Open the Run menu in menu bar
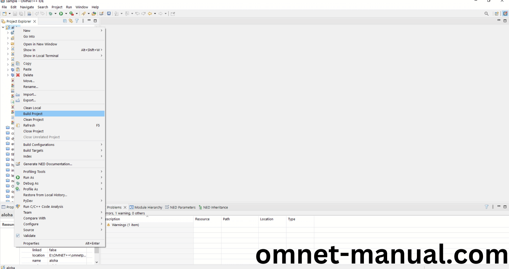The width and height of the screenshot is (509, 269). click(x=69, y=7)
